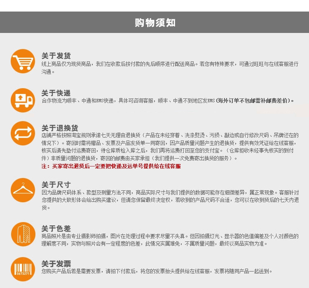This screenshot has height=288, width=309.
Task: Click the orange barcode invoice icon
Action: point(23,269)
